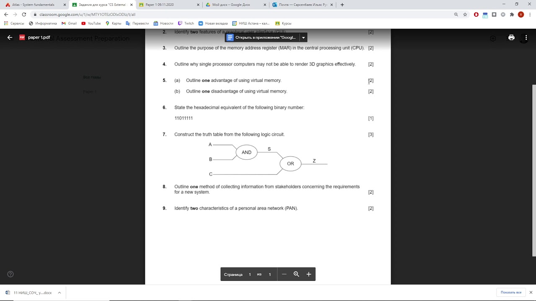The height and width of the screenshot is (301, 536).
Task: Click question 9 text about PAN
Action: pyautogui.click(x=236, y=208)
